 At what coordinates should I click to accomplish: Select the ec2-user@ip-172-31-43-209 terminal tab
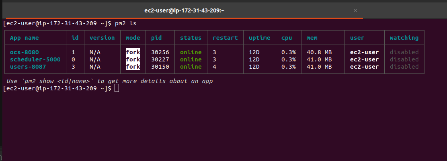tap(184, 11)
